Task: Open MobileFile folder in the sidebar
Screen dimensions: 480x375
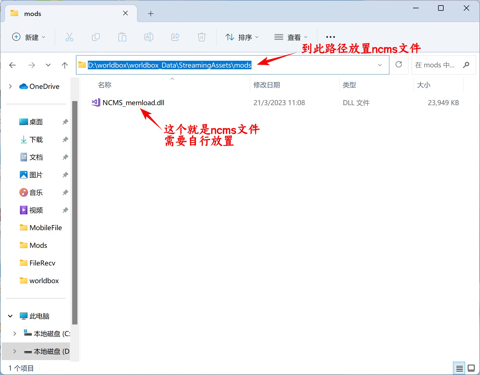Action: point(41,228)
